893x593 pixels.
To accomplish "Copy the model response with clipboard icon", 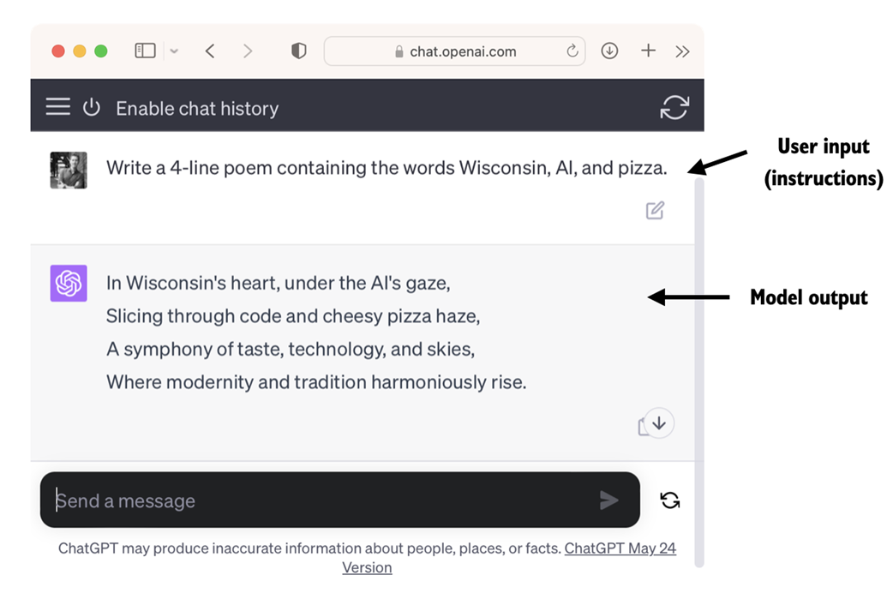I will pyautogui.click(x=644, y=427).
